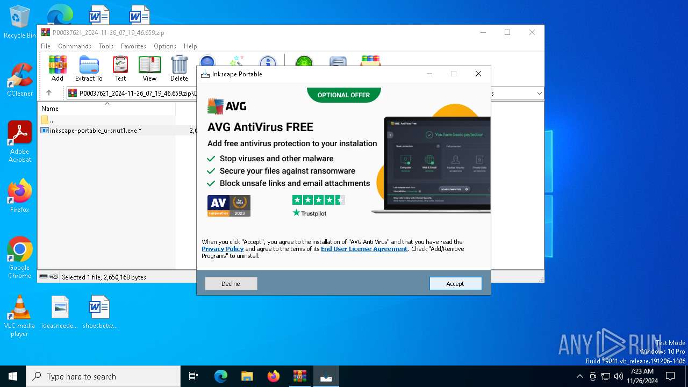
Task: Show hidden system tray icons
Action: click(579, 376)
